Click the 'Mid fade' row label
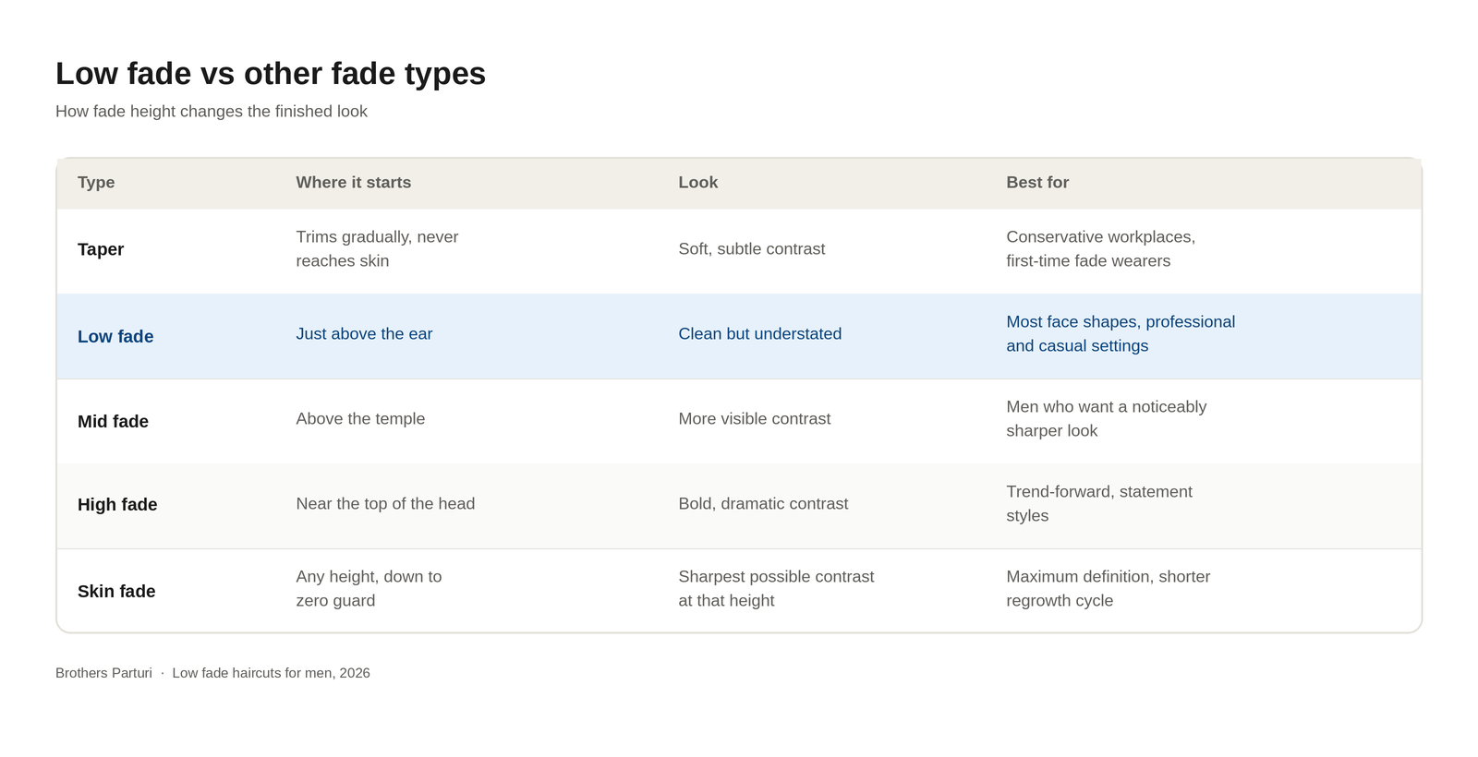This screenshot has height=757, width=1478. coord(113,422)
